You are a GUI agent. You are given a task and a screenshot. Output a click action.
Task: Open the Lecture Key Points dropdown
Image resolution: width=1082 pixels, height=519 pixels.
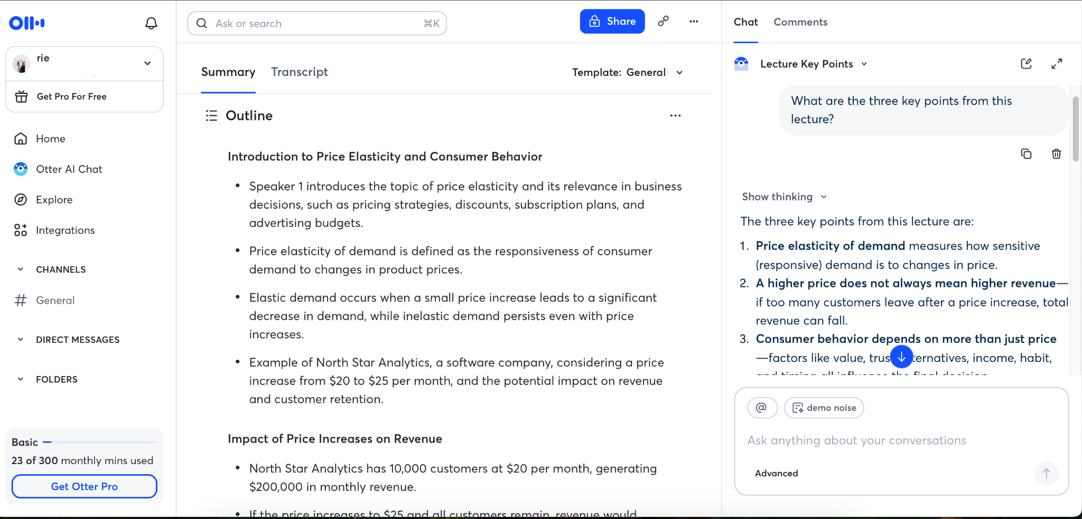(x=814, y=64)
